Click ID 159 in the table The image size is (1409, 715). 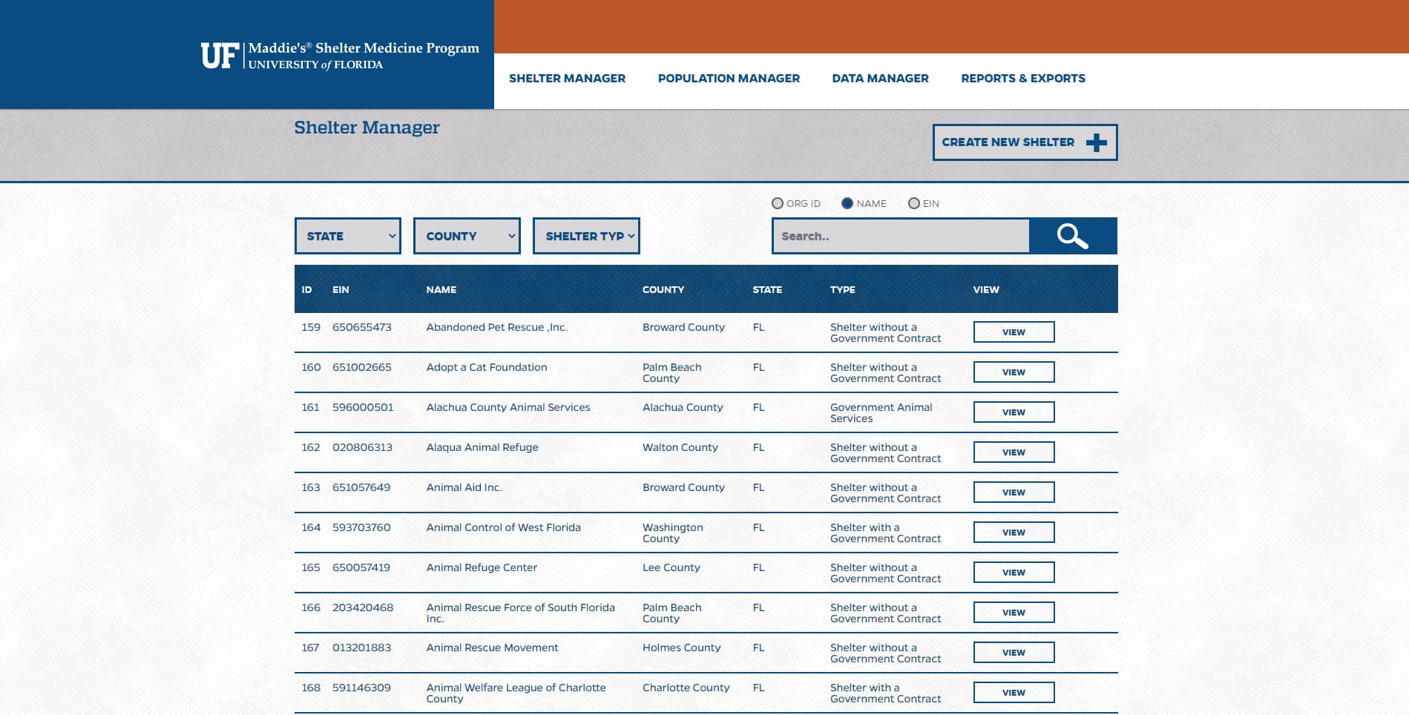[x=311, y=327]
